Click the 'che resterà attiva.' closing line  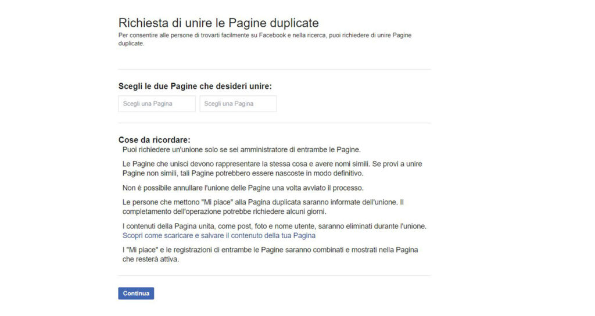[x=150, y=260]
